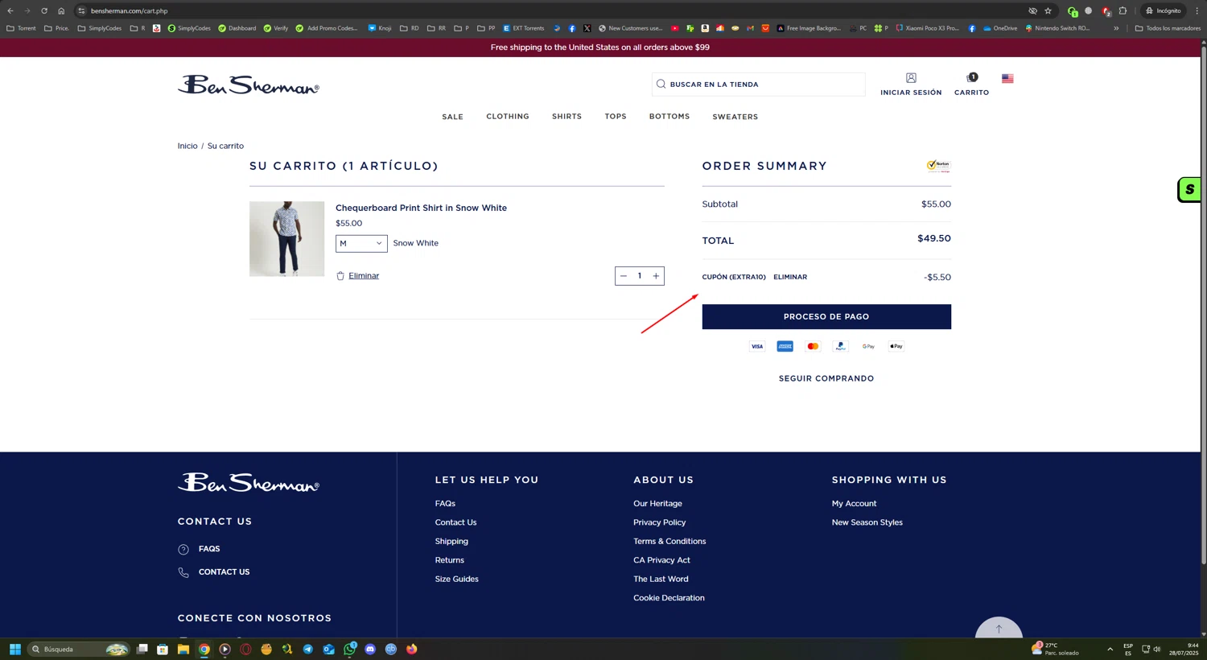Viewport: 1207px width, 660px height.
Task: Remove coupon via ELIMINAR link
Action: 790,277
